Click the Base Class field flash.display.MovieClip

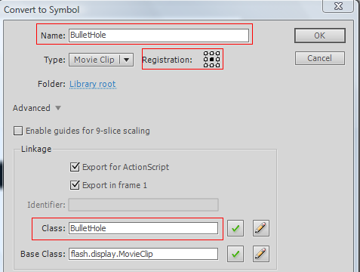(x=143, y=254)
